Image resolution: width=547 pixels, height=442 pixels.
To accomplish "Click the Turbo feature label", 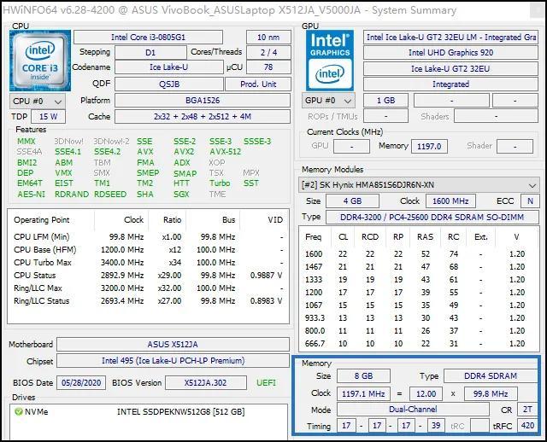I will click(x=220, y=183).
